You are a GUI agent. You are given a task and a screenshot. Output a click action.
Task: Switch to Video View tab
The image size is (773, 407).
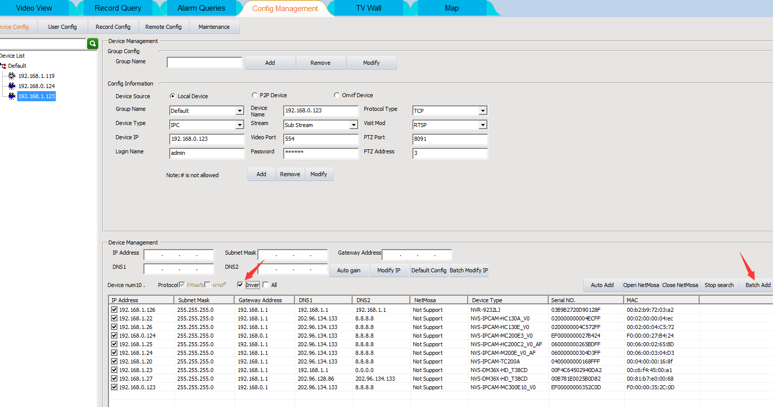pos(34,8)
